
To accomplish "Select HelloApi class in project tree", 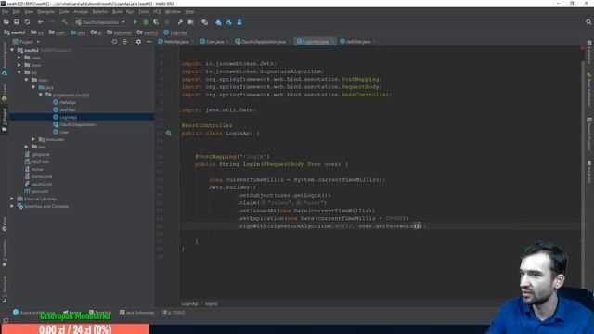I will click(68, 102).
